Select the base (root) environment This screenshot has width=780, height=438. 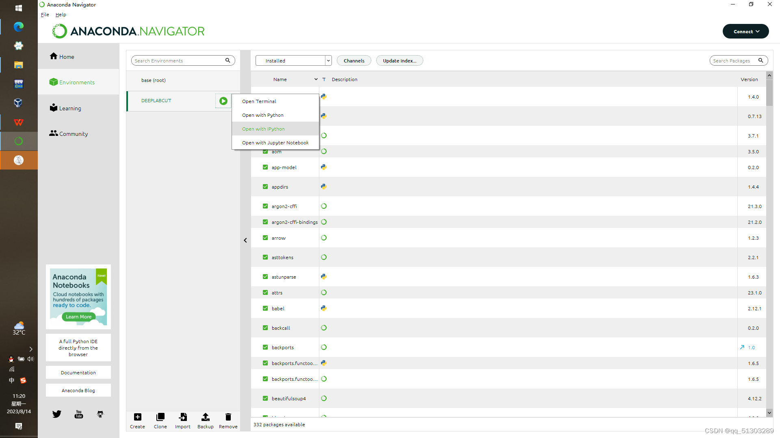click(183, 80)
